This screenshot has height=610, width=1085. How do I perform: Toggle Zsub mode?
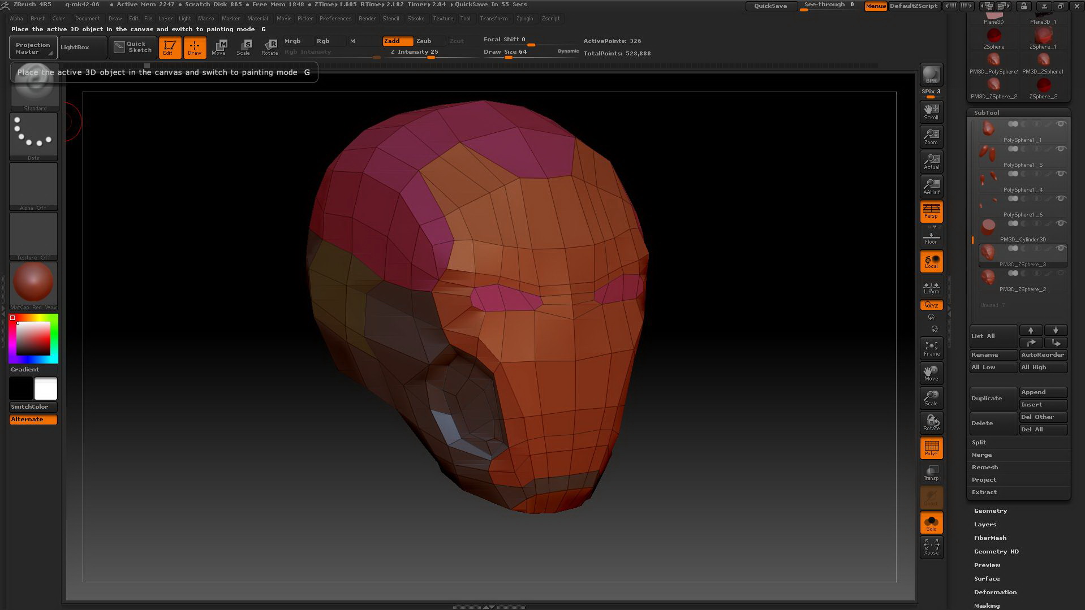429,41
